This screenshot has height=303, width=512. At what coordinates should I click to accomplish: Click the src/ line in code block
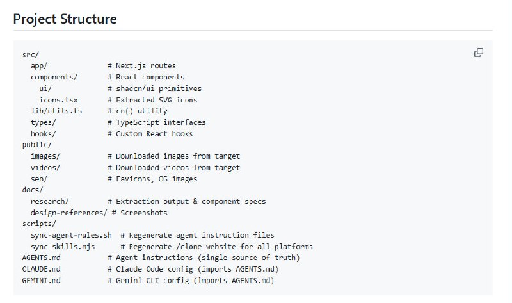[x=31, y=54]
